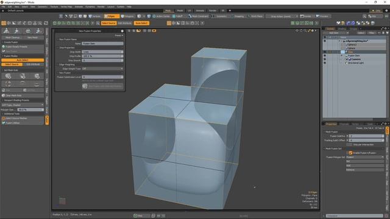Open the Preset dropdown in Fusion Properties
The image size is (390, 219).
(x=119, y=35)
